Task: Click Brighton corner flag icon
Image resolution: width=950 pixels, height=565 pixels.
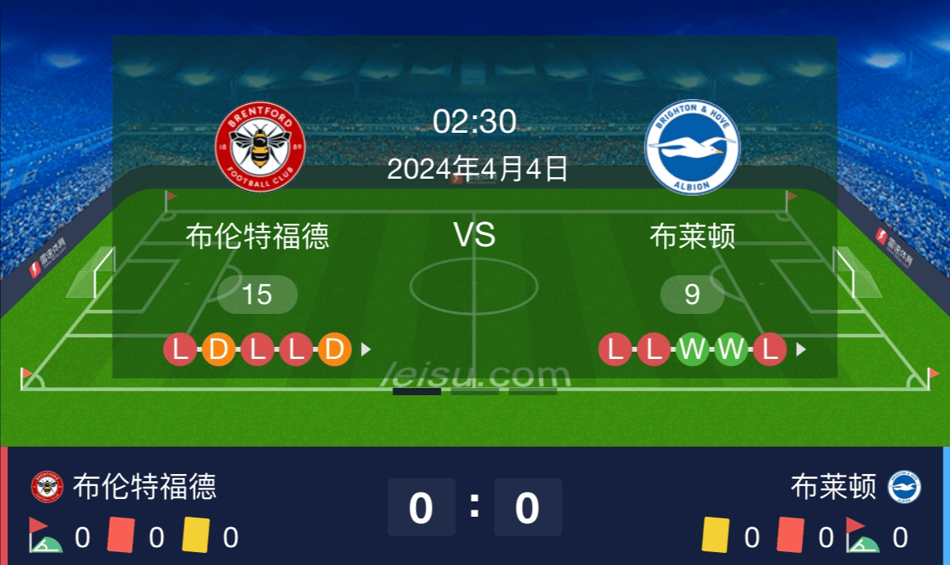Action: [863, 535]
